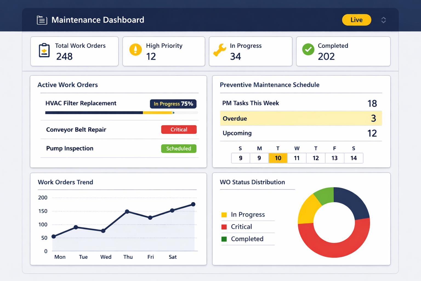
Task: Click the High Priority warning icon
Action: click(135, 50)
